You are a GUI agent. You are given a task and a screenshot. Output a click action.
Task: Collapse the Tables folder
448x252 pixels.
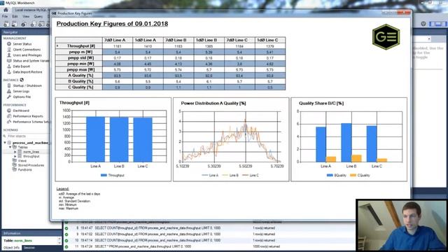pos(10,148)
